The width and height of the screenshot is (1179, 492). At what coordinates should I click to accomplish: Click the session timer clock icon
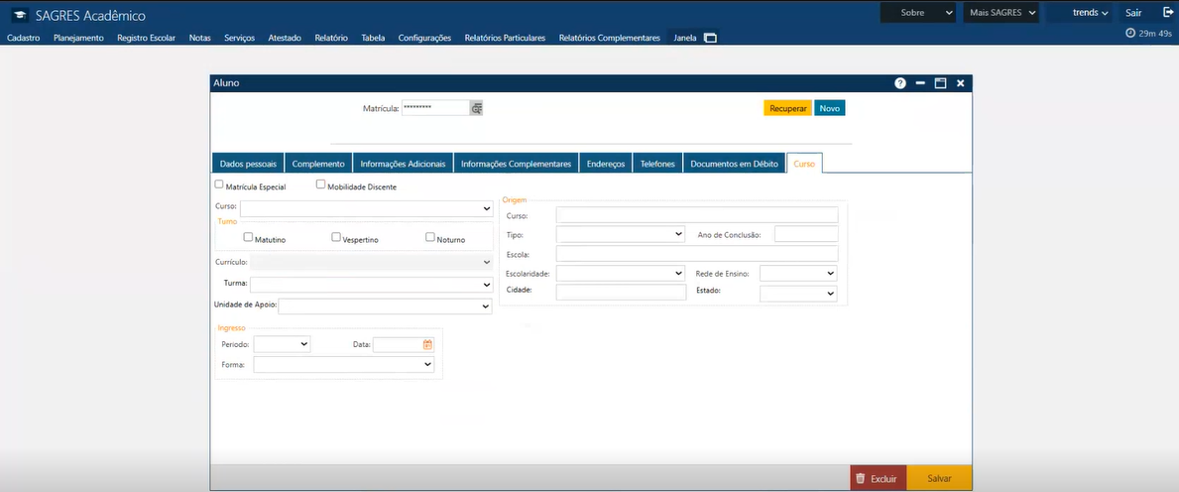click(x=1131, y=33)
